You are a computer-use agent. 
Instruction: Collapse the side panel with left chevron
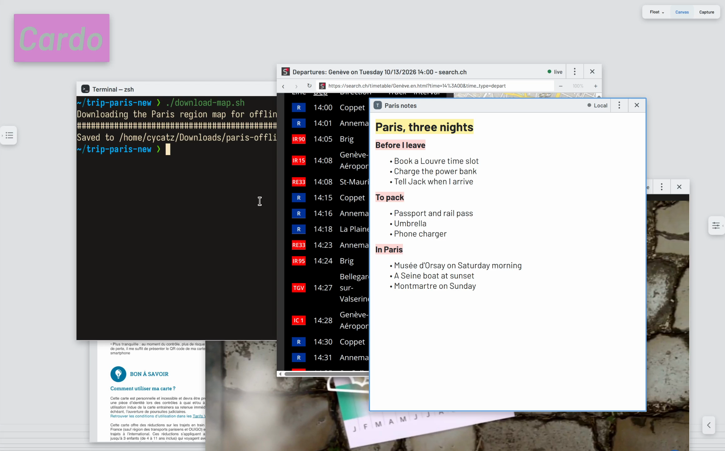709,425
